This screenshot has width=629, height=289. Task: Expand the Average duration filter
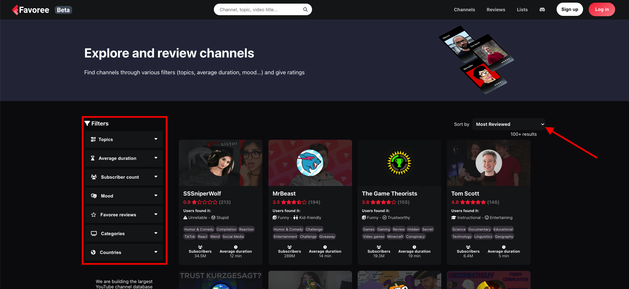point(124,158)
